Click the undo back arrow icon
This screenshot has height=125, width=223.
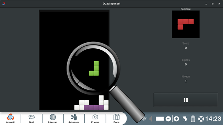pos(185,119)
